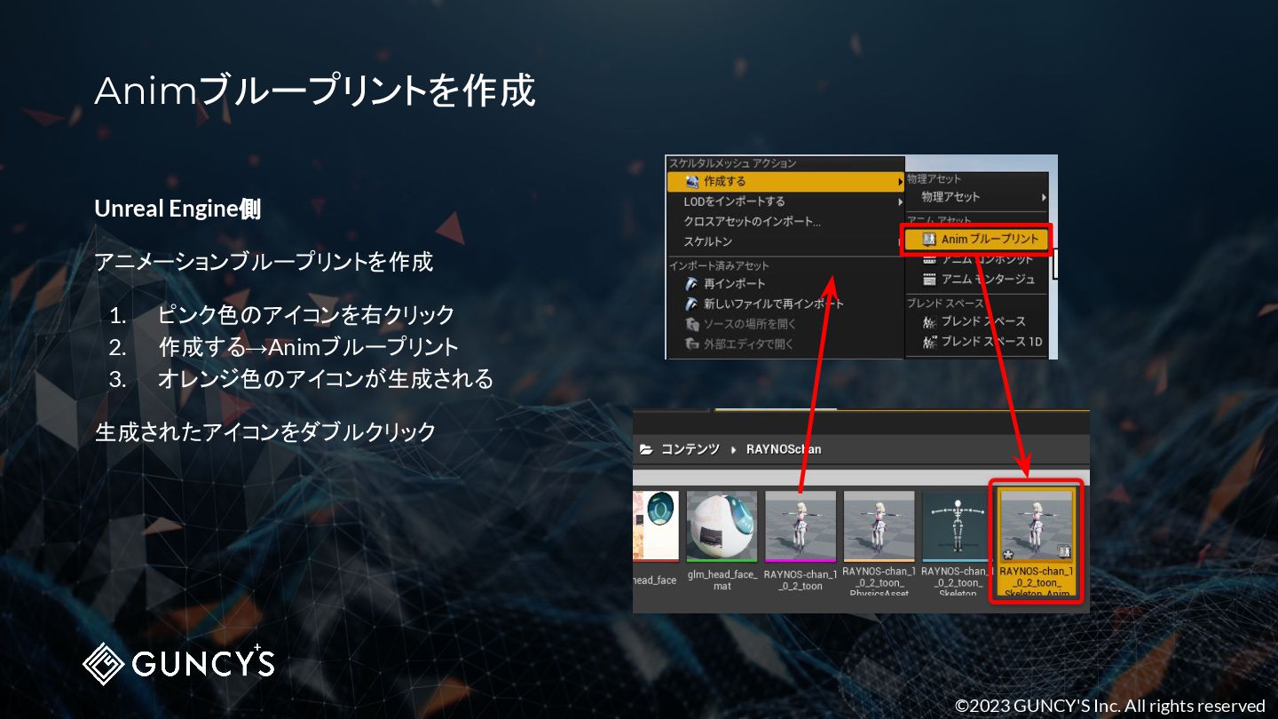Select 作成する in the context menu
The image size is (1278, 719).
[785, 182]
